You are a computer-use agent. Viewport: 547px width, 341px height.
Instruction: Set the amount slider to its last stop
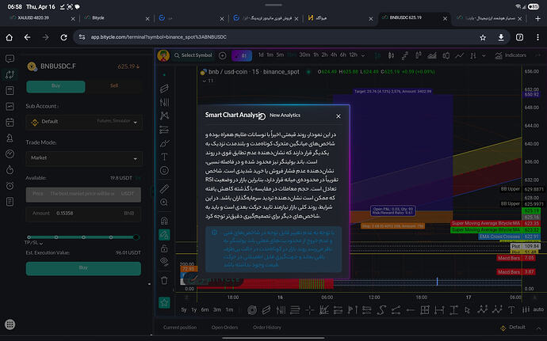(x=136, y=237)
